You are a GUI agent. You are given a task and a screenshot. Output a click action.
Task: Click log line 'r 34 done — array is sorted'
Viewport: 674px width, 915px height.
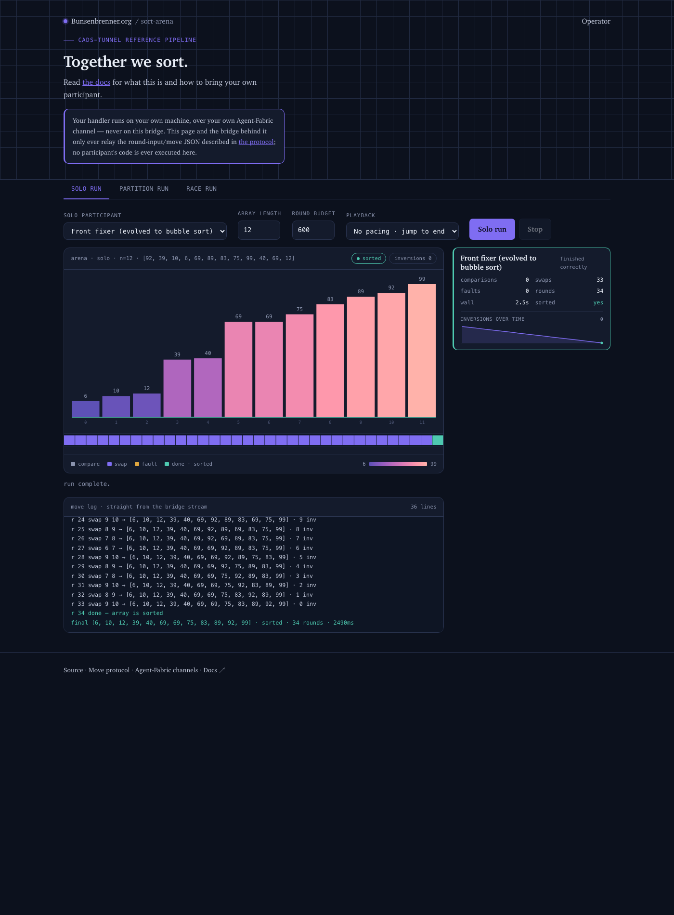click(117, 614)
